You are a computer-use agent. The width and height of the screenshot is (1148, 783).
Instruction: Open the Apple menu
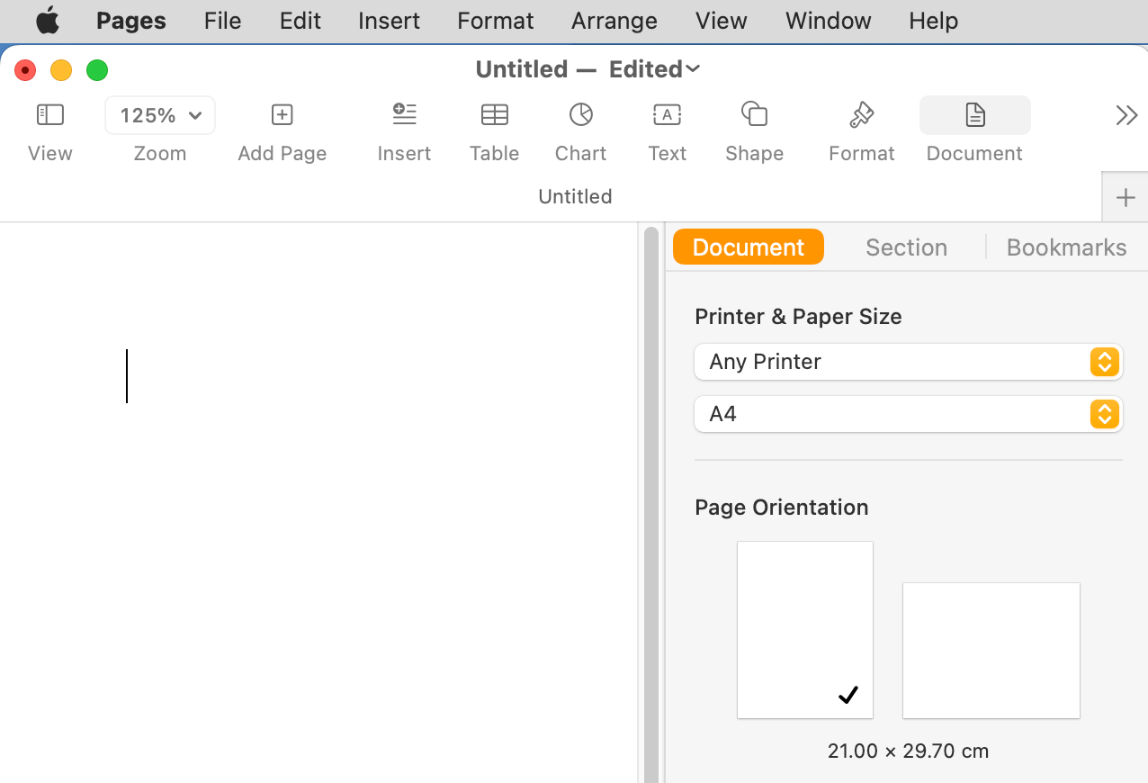(x=48, y=20)
